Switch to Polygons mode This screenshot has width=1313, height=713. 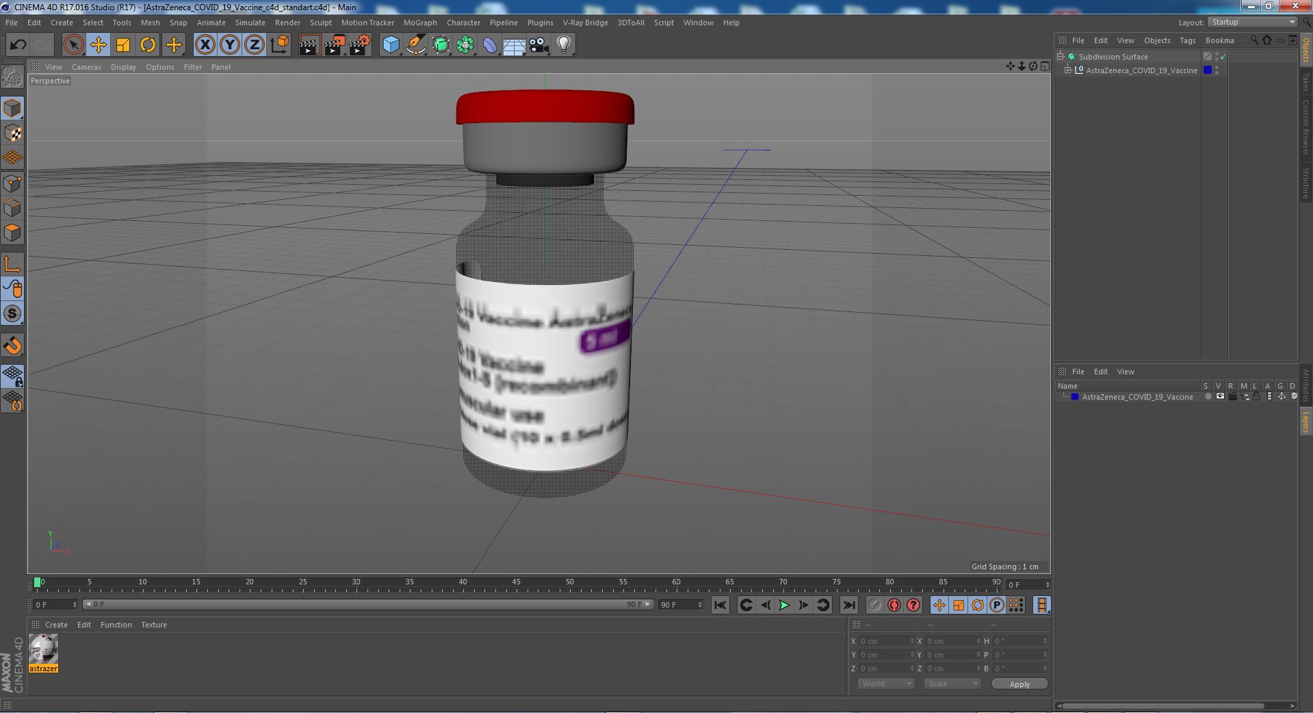(x=13, y=233)
